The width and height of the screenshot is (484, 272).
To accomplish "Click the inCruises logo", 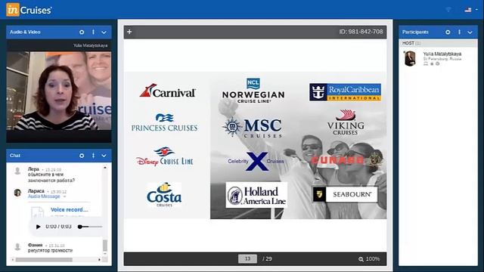I will [x=29, y=10].
